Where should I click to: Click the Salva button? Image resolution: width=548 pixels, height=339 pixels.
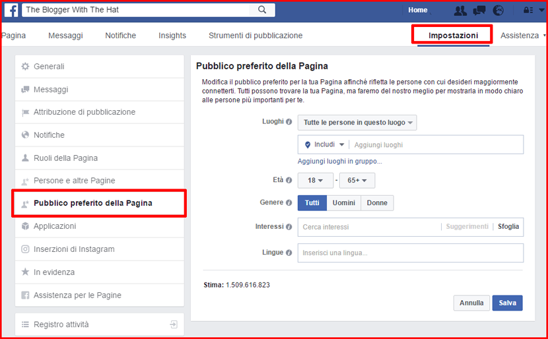coord(508,303)
